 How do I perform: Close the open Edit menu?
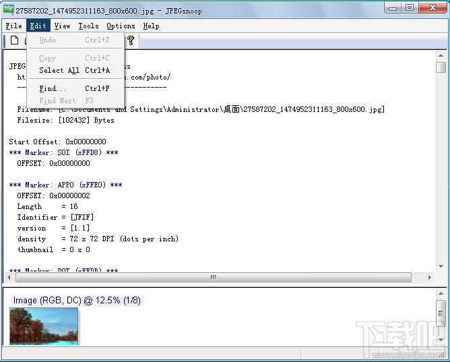(x=38, y=26)
